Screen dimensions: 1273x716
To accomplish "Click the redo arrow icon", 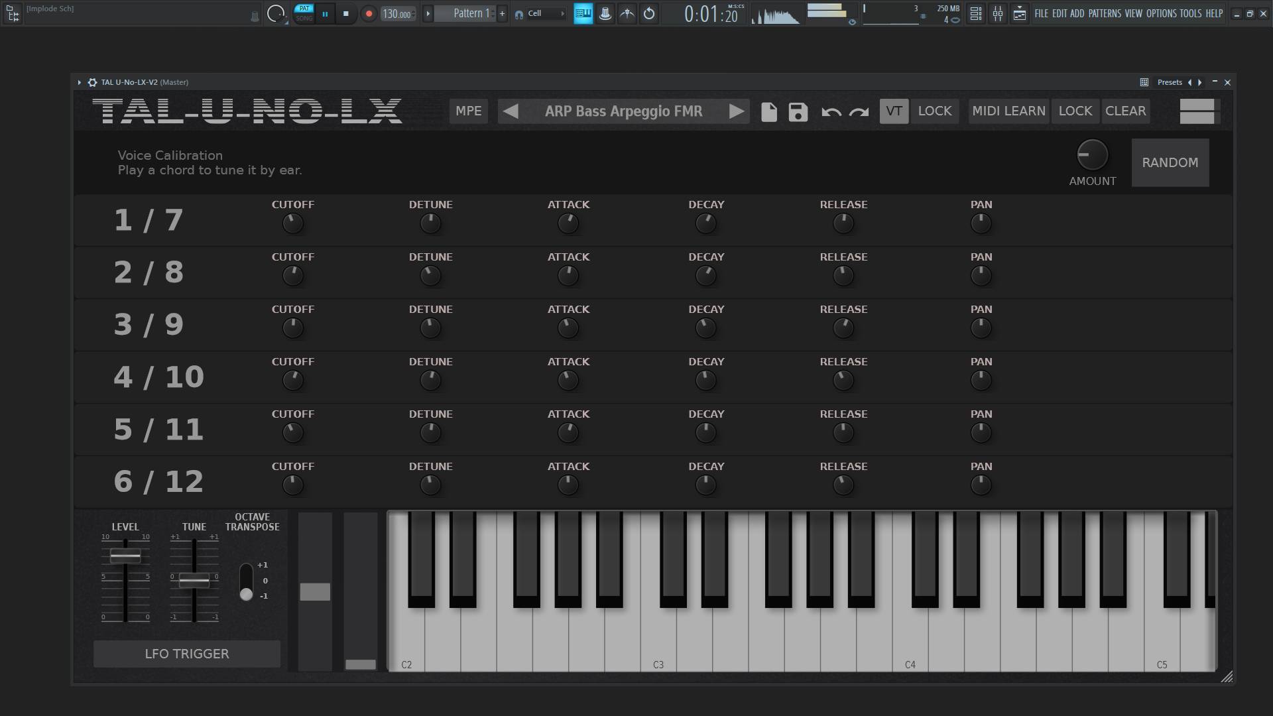I will (859, 112).
